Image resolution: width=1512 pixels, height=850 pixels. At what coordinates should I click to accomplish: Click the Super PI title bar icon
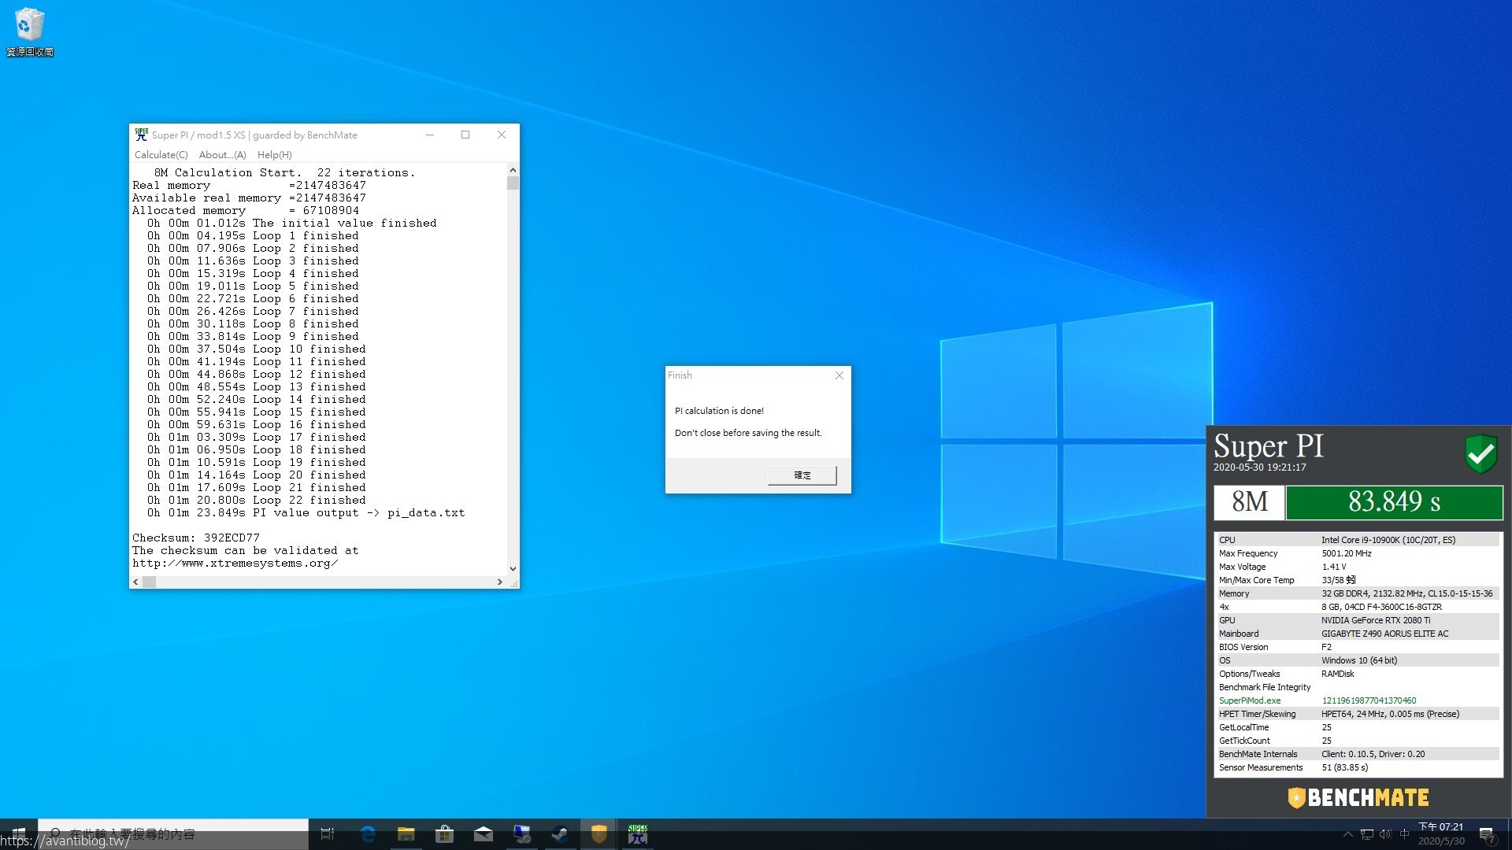pos(142,135)
